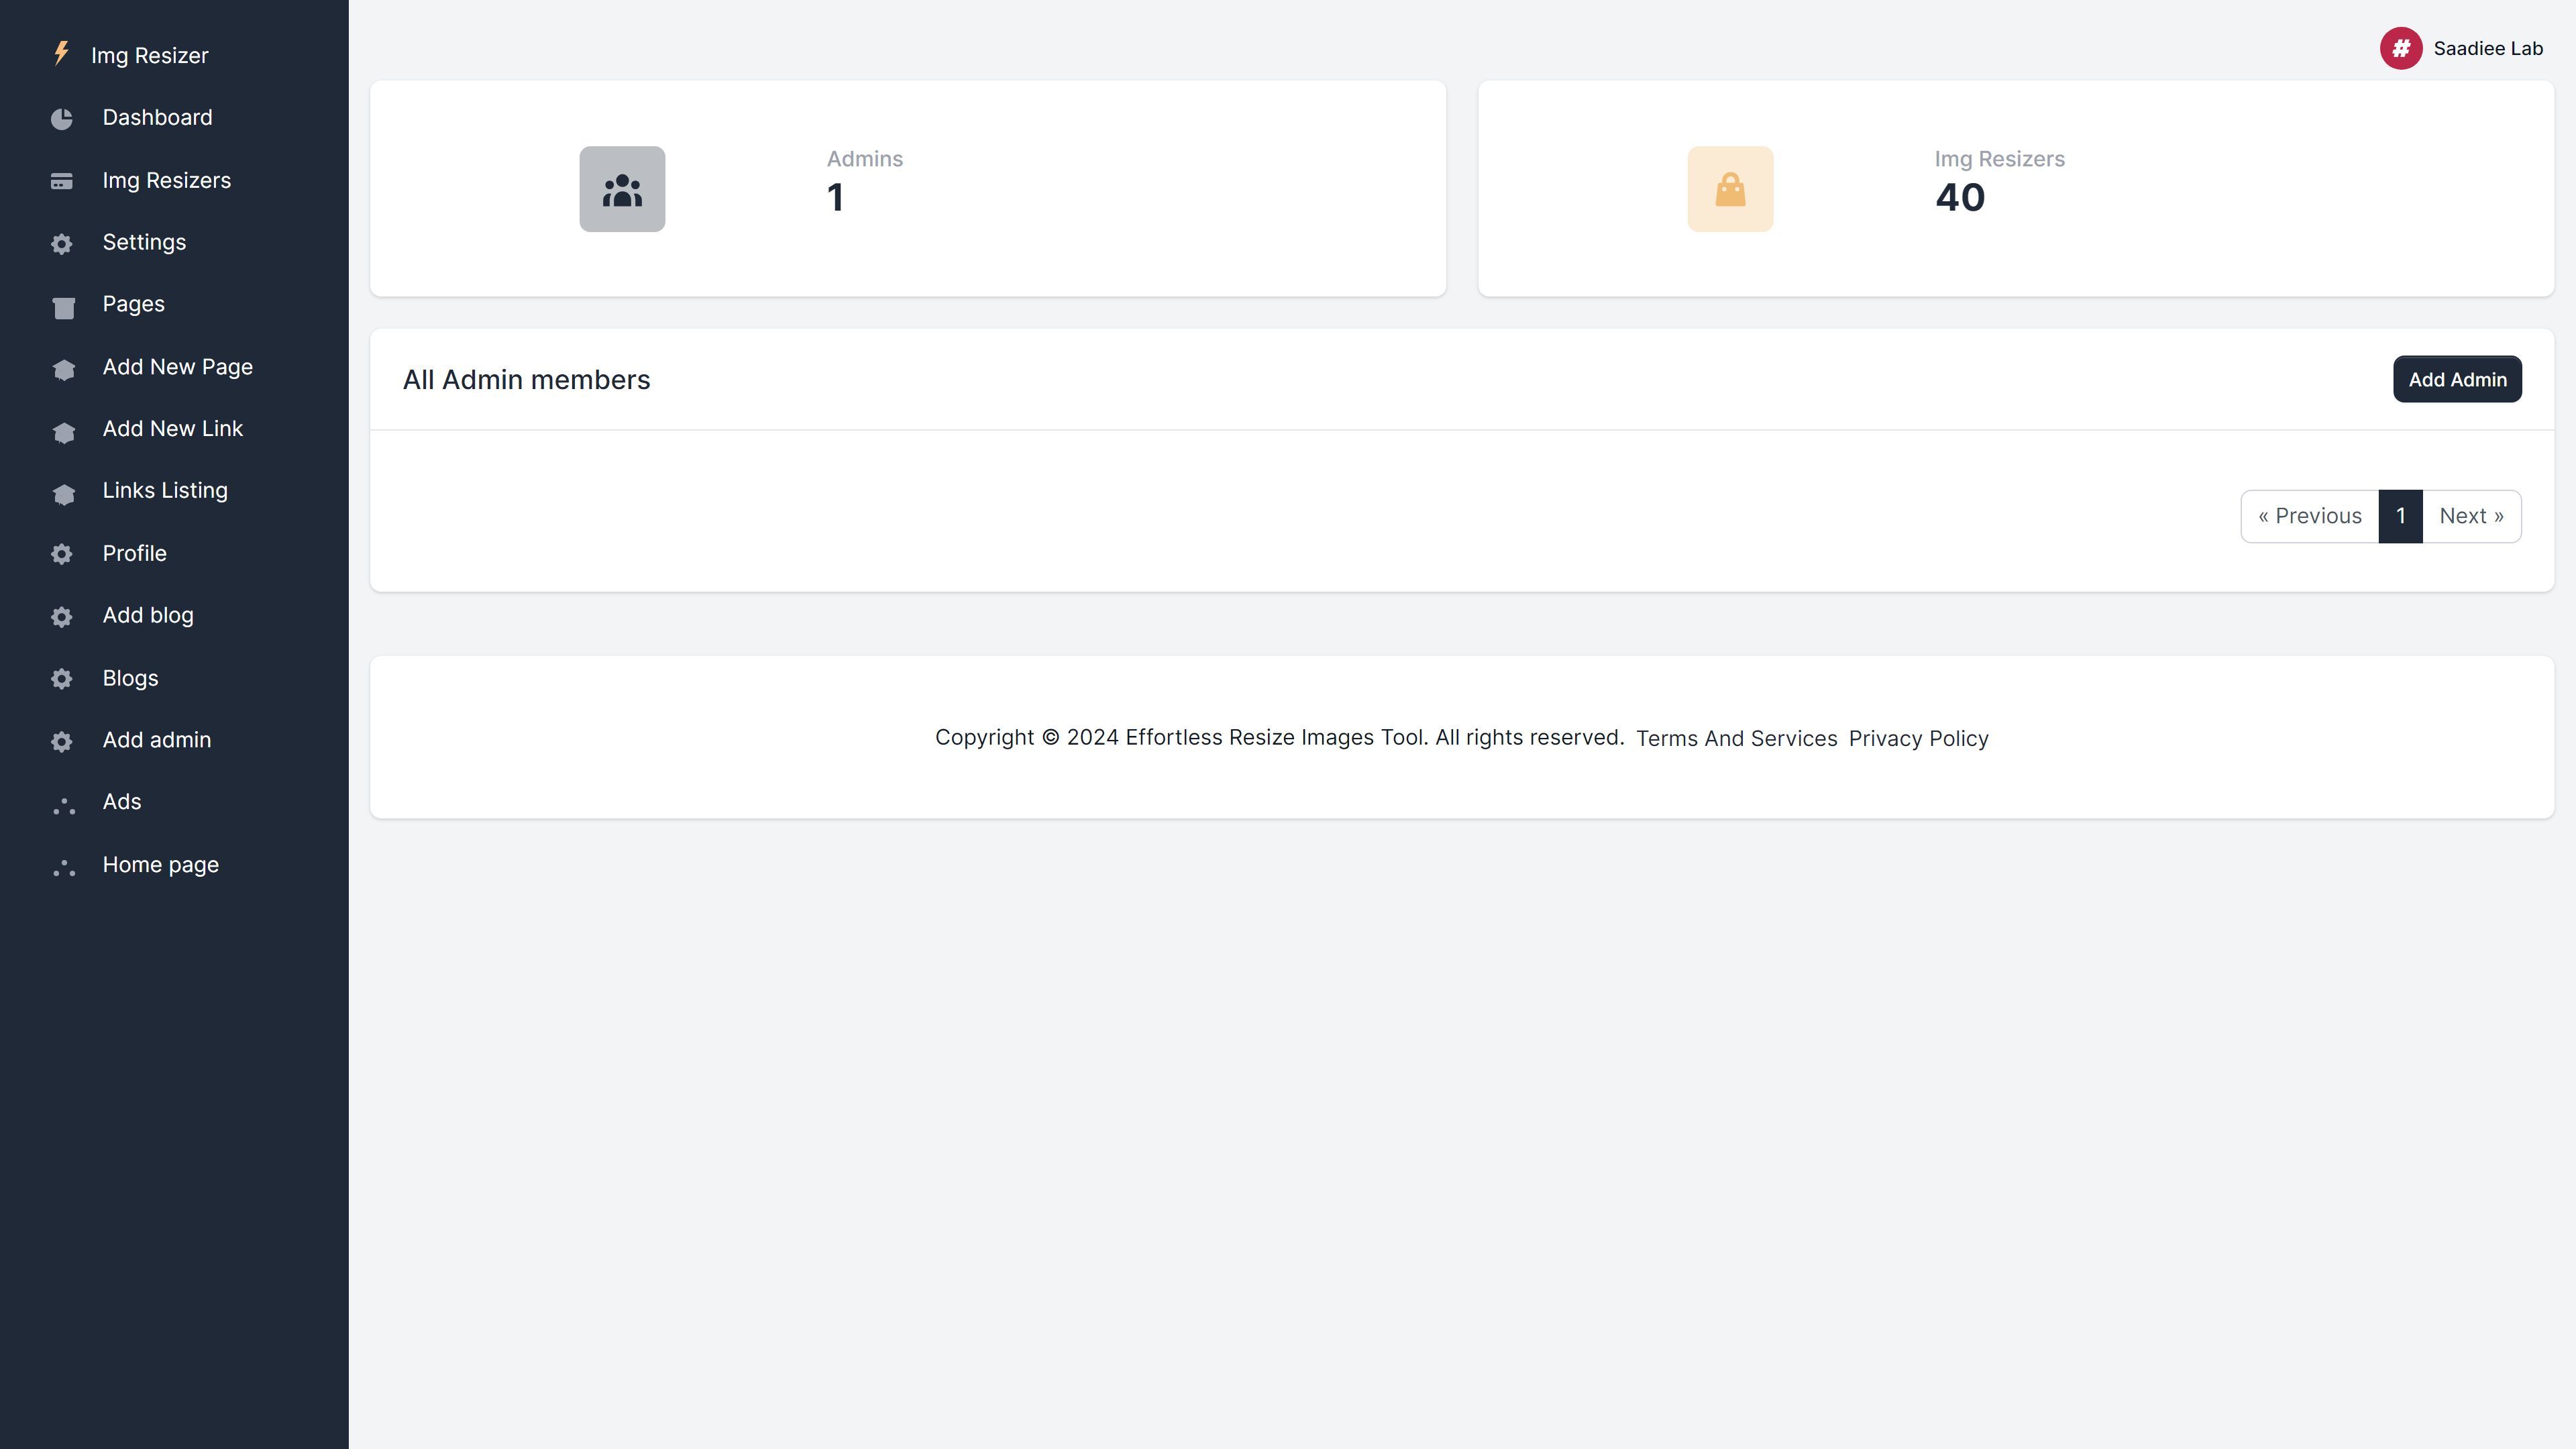Open the Blogs sidebar entry

130,678
